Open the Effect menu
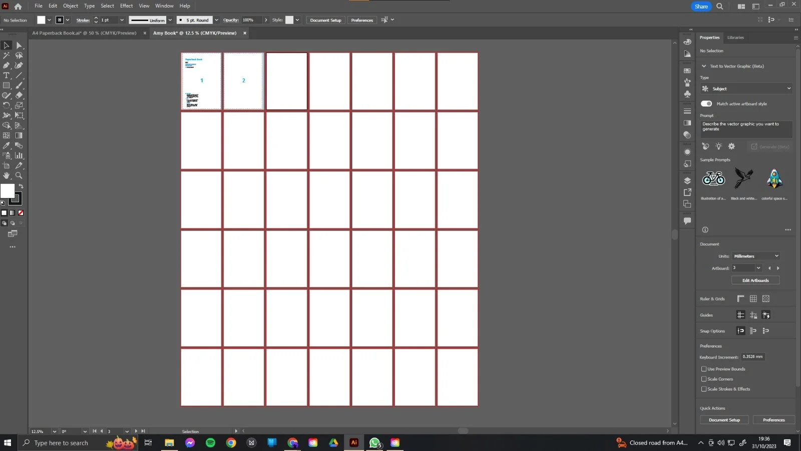 coord(126,6)
